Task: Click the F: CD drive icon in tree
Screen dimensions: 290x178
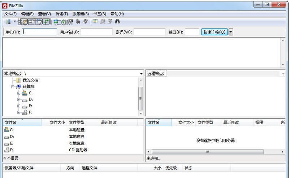Action: pyautogui.click(x=25, y=112)
